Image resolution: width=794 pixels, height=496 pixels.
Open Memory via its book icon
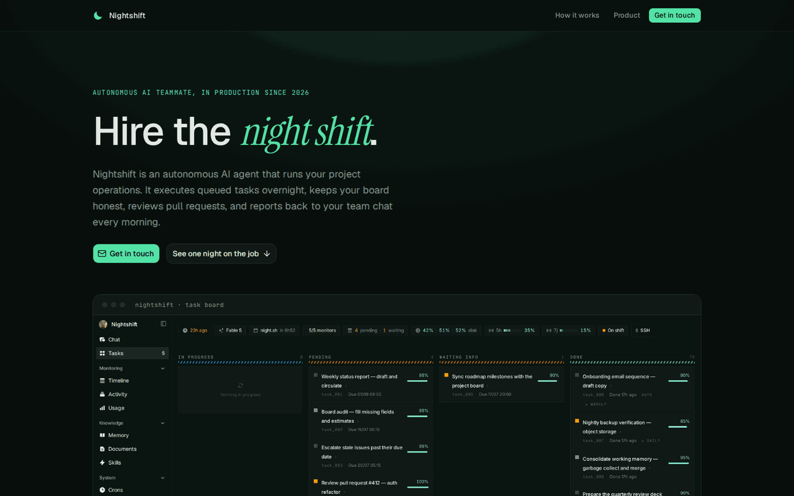[x=102, y=435]
